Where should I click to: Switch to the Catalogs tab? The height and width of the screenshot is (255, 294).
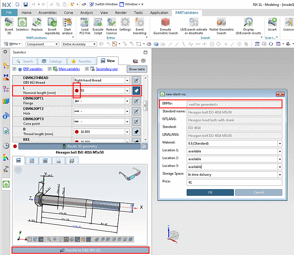(x=52, y=61)
